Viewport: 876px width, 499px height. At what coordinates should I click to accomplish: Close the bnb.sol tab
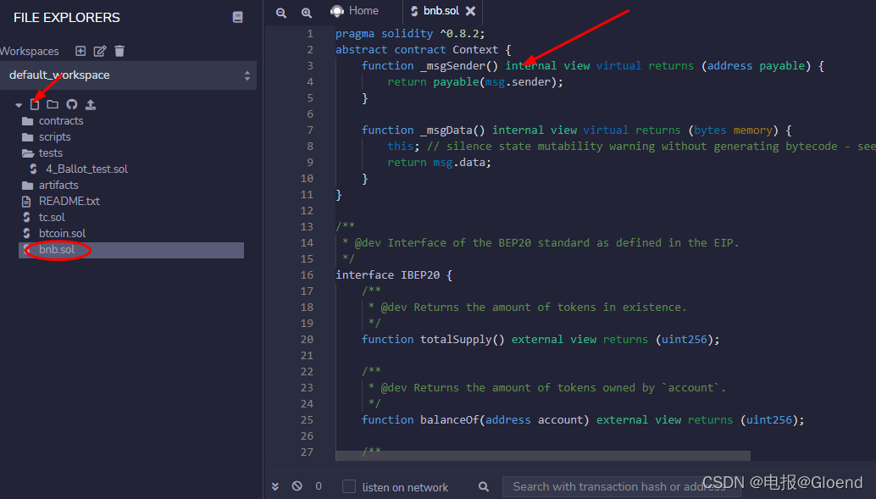point(471,11)
